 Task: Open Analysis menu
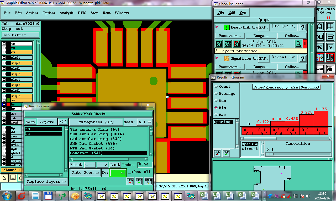[66, 13]
